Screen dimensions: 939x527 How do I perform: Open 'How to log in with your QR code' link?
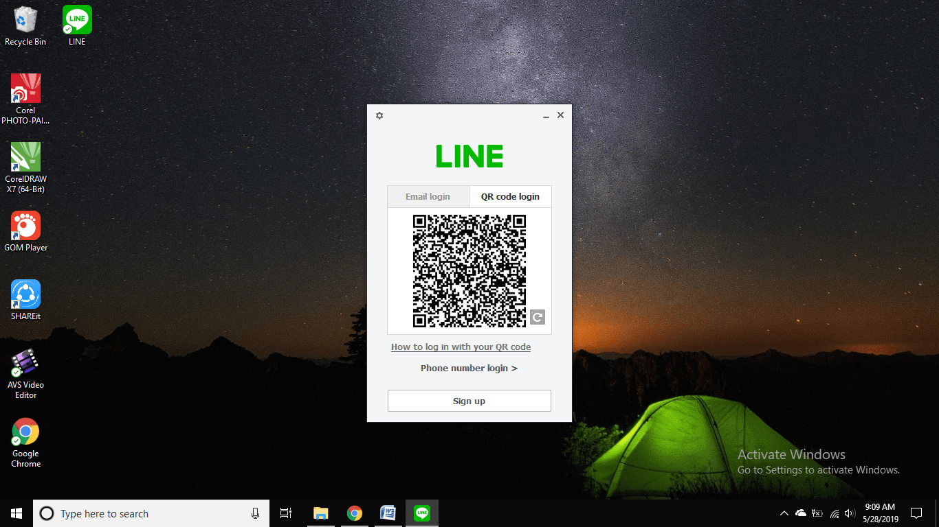click(x=461, y=347)
